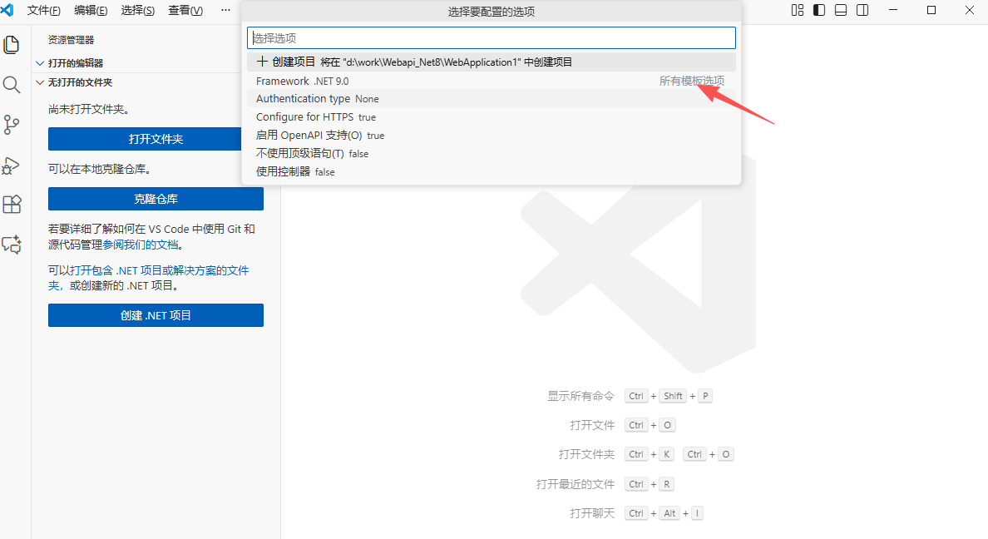
Task: Open the Run and Debug view
Action: pos(12,166)
